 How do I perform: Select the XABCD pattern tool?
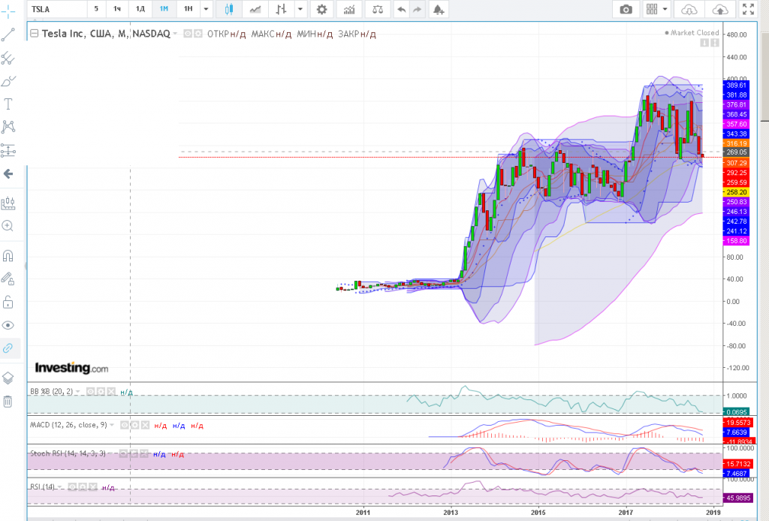8,127
